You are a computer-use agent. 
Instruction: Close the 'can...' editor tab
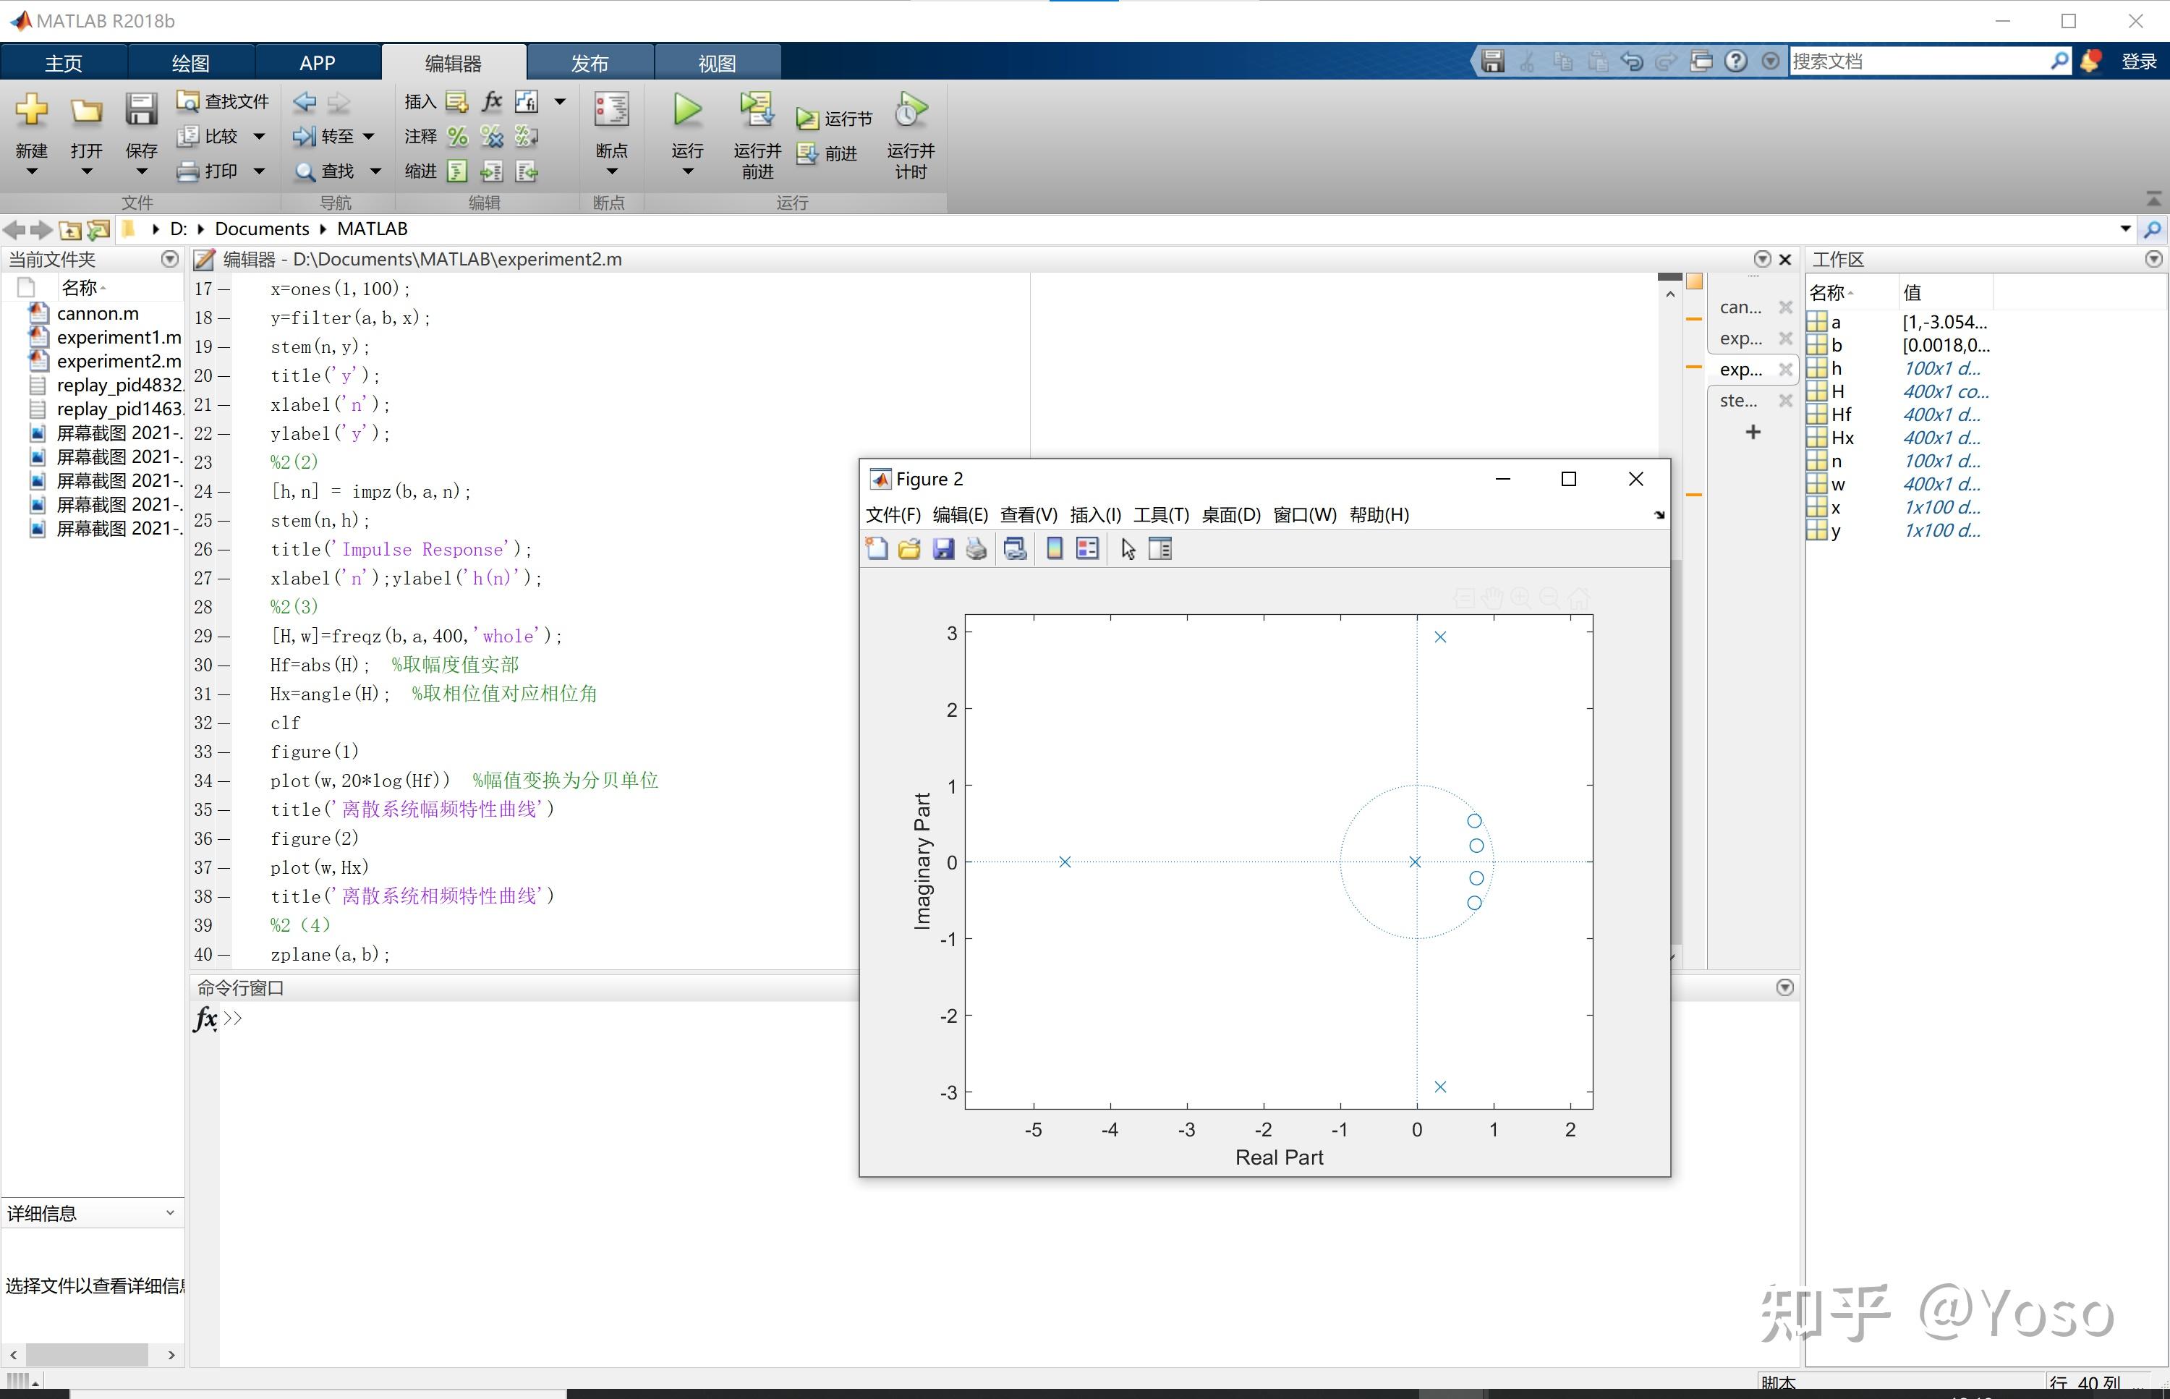(x=1785, y=307)
